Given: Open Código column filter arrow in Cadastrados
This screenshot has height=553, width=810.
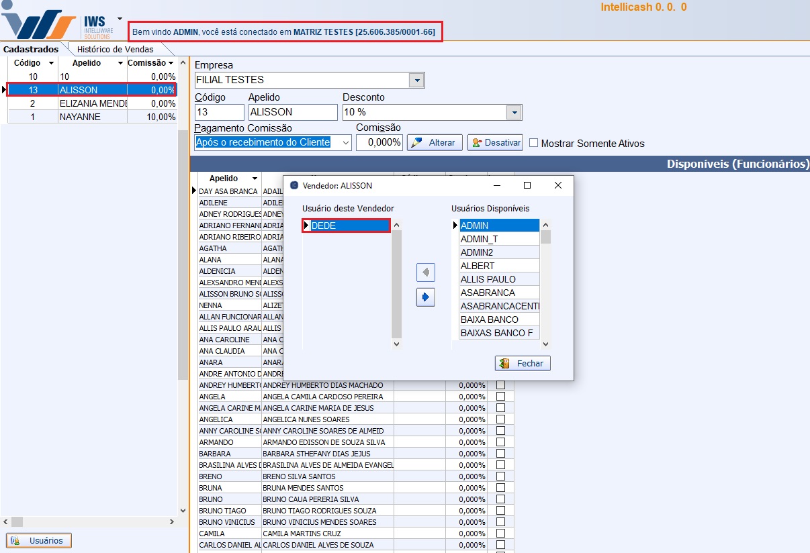Looking at the screenshot, I should tap(51, 63).
